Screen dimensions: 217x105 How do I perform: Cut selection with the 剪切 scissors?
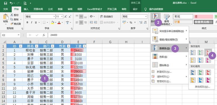[12, 15]
